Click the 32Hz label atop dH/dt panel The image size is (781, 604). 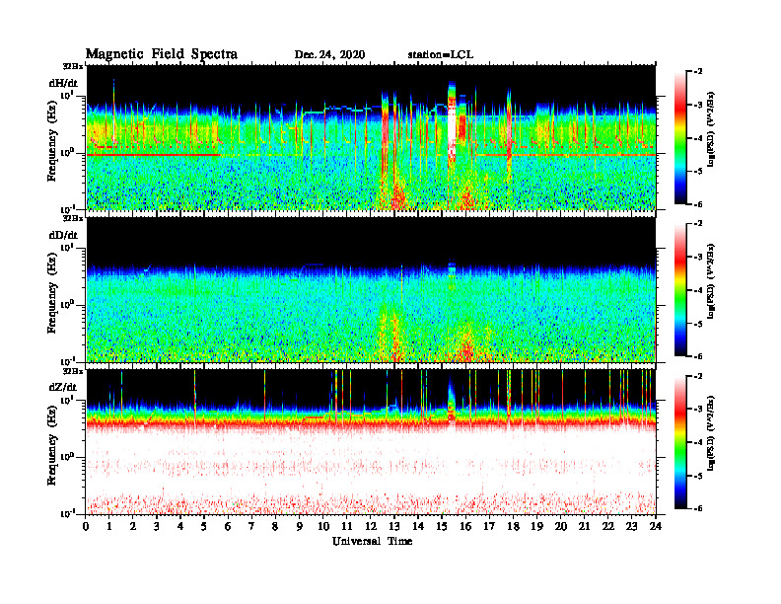(73, 66)
